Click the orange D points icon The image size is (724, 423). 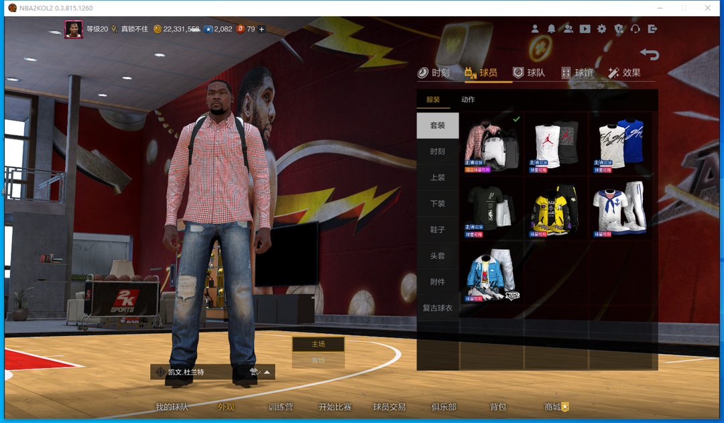point(239,29)
